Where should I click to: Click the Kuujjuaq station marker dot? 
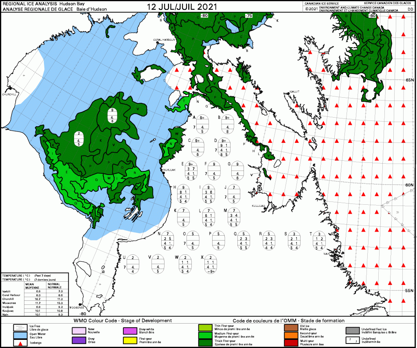click(x=265, y=208)
